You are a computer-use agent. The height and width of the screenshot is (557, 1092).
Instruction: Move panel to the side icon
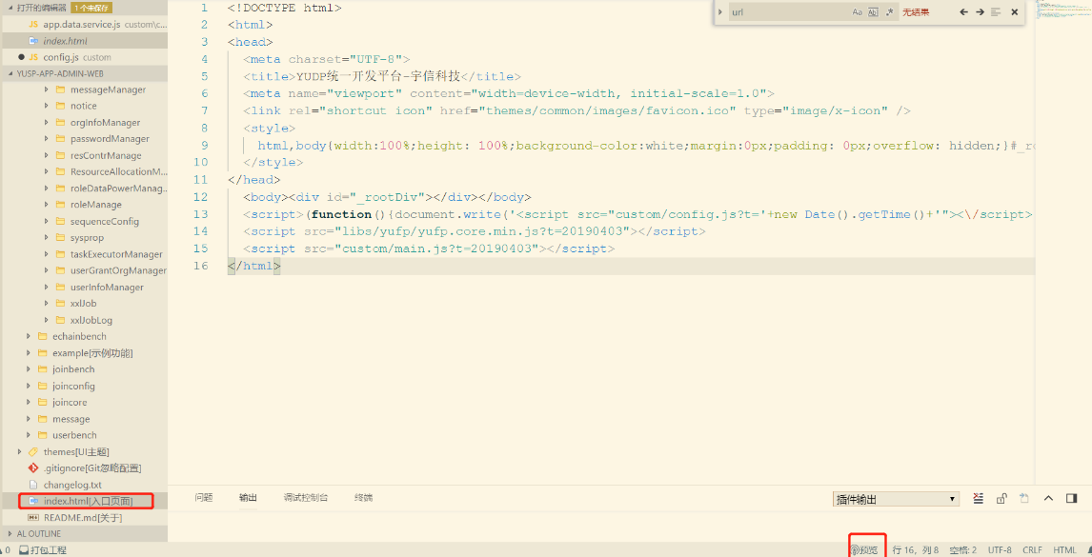[1071, 498]
